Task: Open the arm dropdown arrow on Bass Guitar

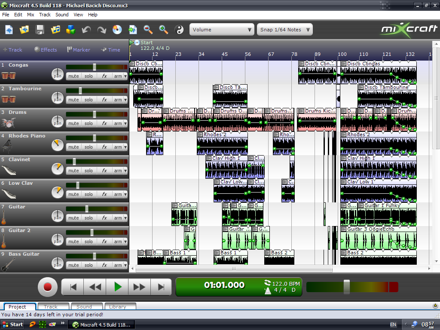Action: pos(125,265)
